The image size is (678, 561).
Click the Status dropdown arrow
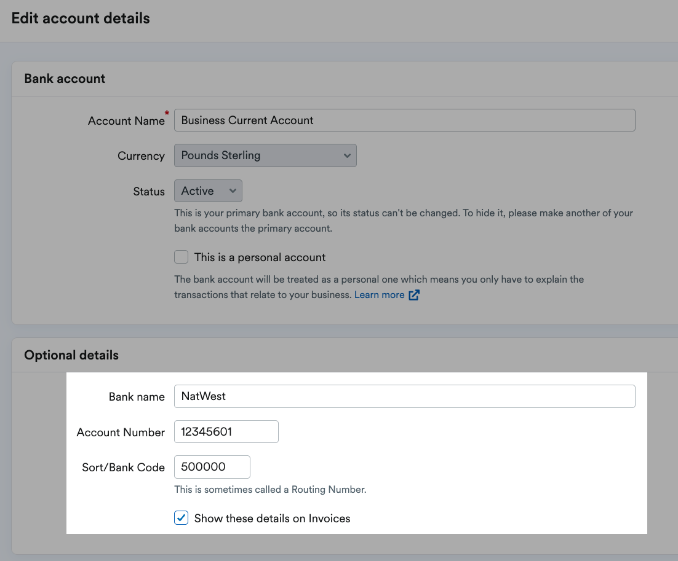[233, 190]
